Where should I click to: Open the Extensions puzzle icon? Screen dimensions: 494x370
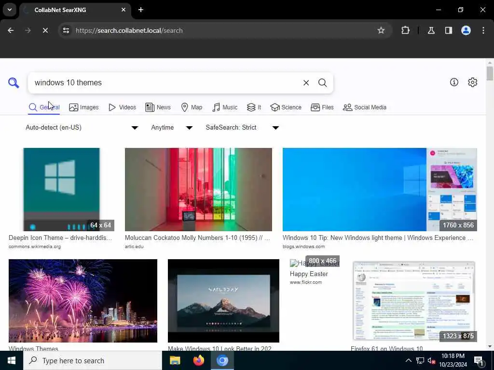point(405,30)
